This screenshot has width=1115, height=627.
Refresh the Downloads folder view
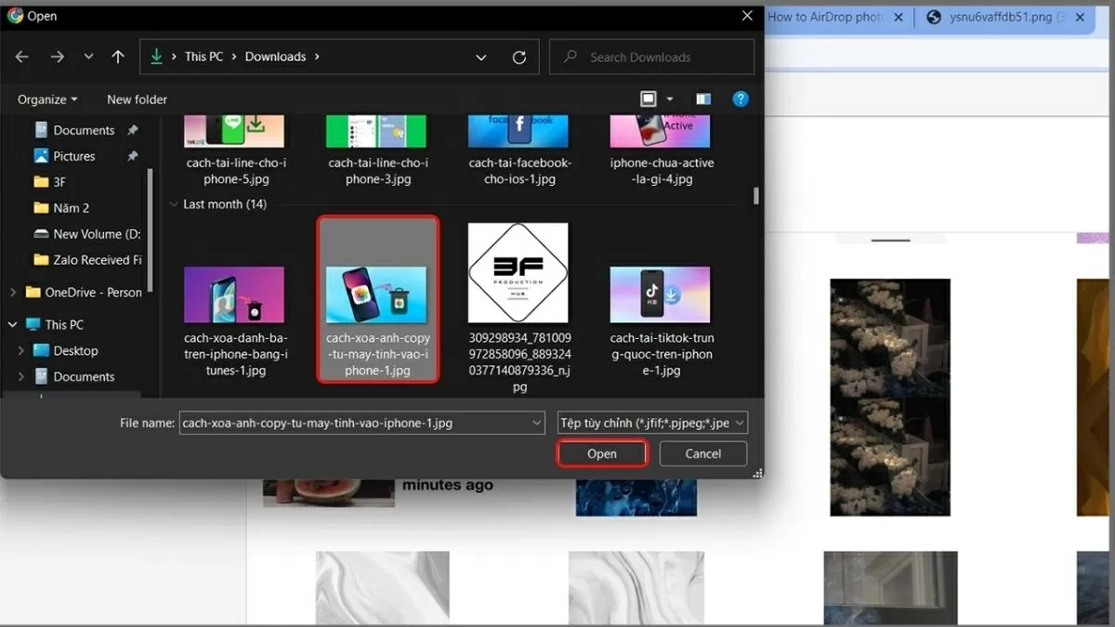[x=518, y=57]
